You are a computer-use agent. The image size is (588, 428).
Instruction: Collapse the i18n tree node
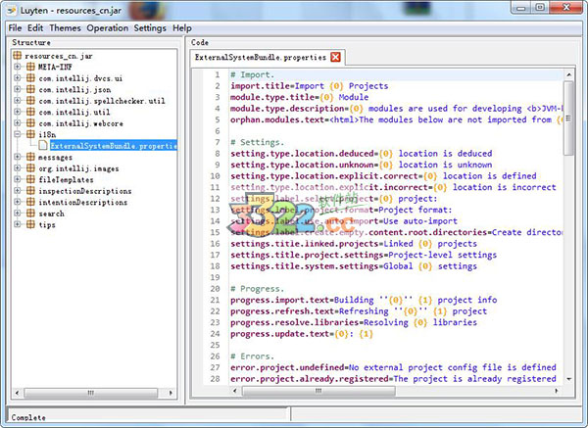click(x=18, y=134)
